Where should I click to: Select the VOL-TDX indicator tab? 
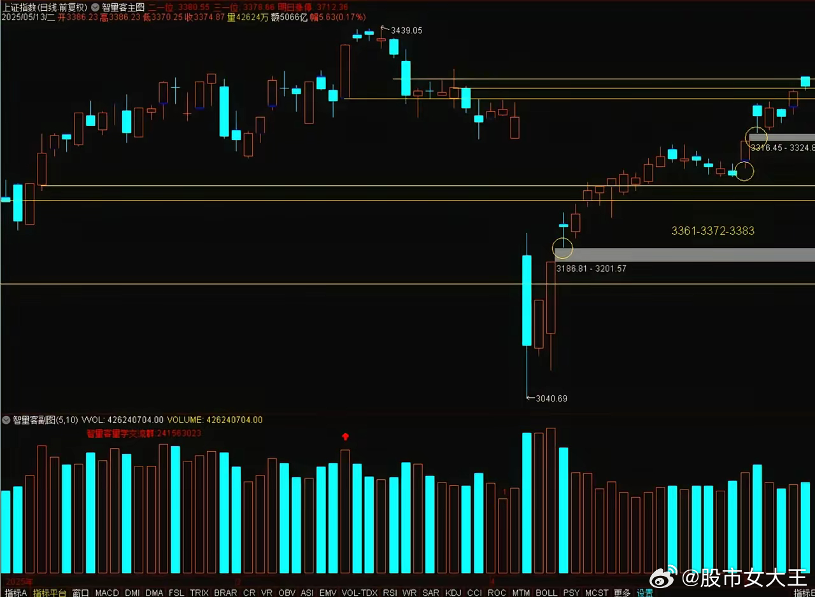pyautogui.click(x=359, y=593)
